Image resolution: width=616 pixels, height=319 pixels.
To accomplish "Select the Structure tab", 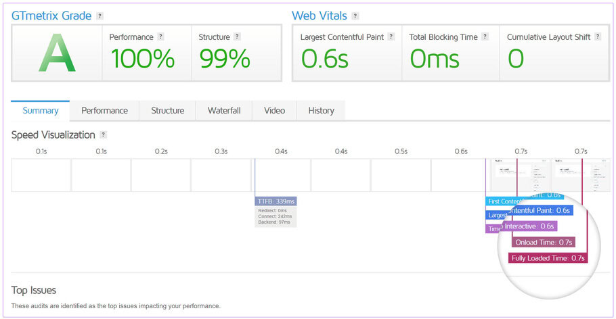I will (167, 111).
